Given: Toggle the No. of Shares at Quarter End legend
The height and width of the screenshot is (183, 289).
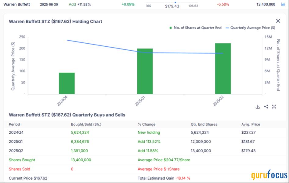Looking at the screenshot, I should point(195,28).
